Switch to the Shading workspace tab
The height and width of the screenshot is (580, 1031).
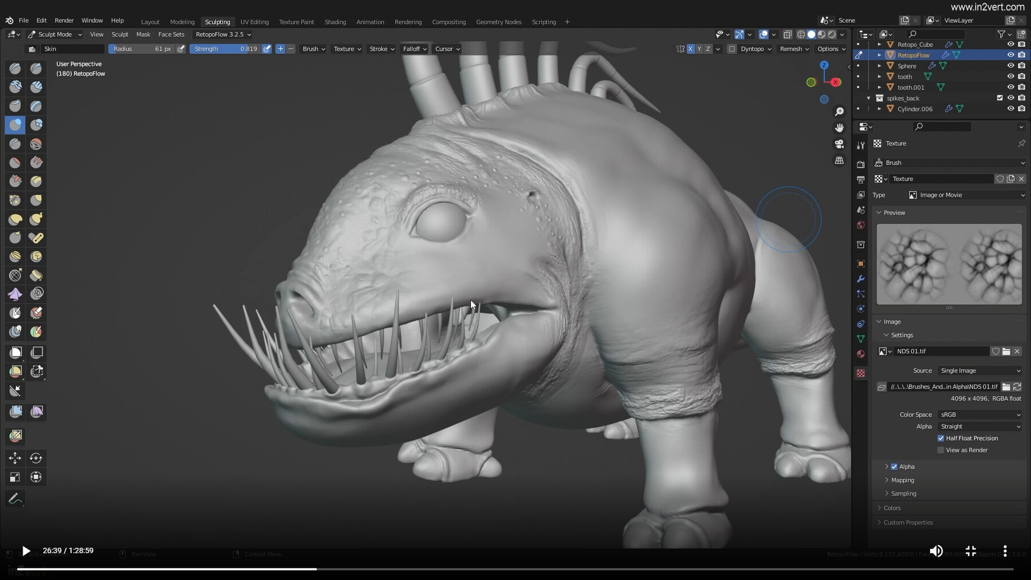[336, 22]
